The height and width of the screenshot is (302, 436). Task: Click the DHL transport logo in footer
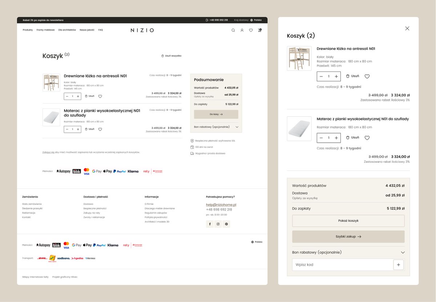pos(42,258)
